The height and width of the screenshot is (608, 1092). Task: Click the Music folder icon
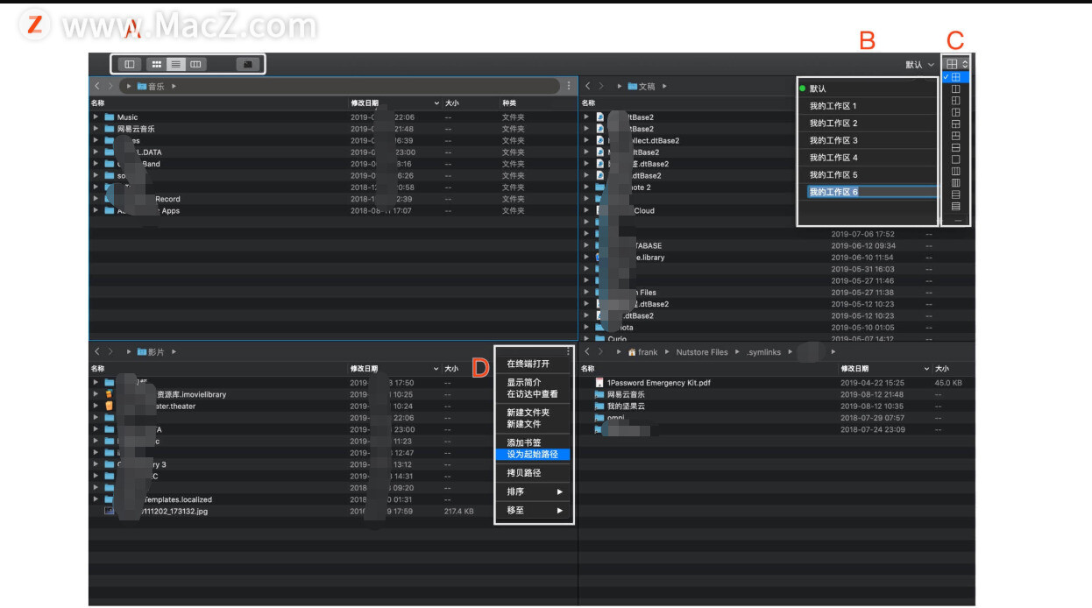coord(110,117)
